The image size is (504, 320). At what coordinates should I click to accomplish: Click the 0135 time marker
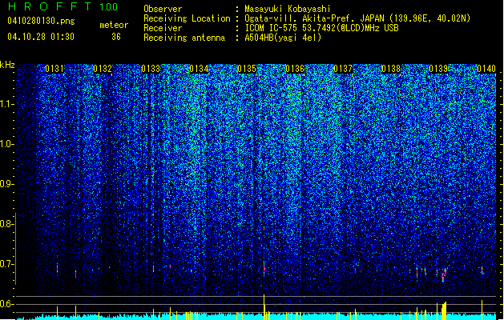247,69
